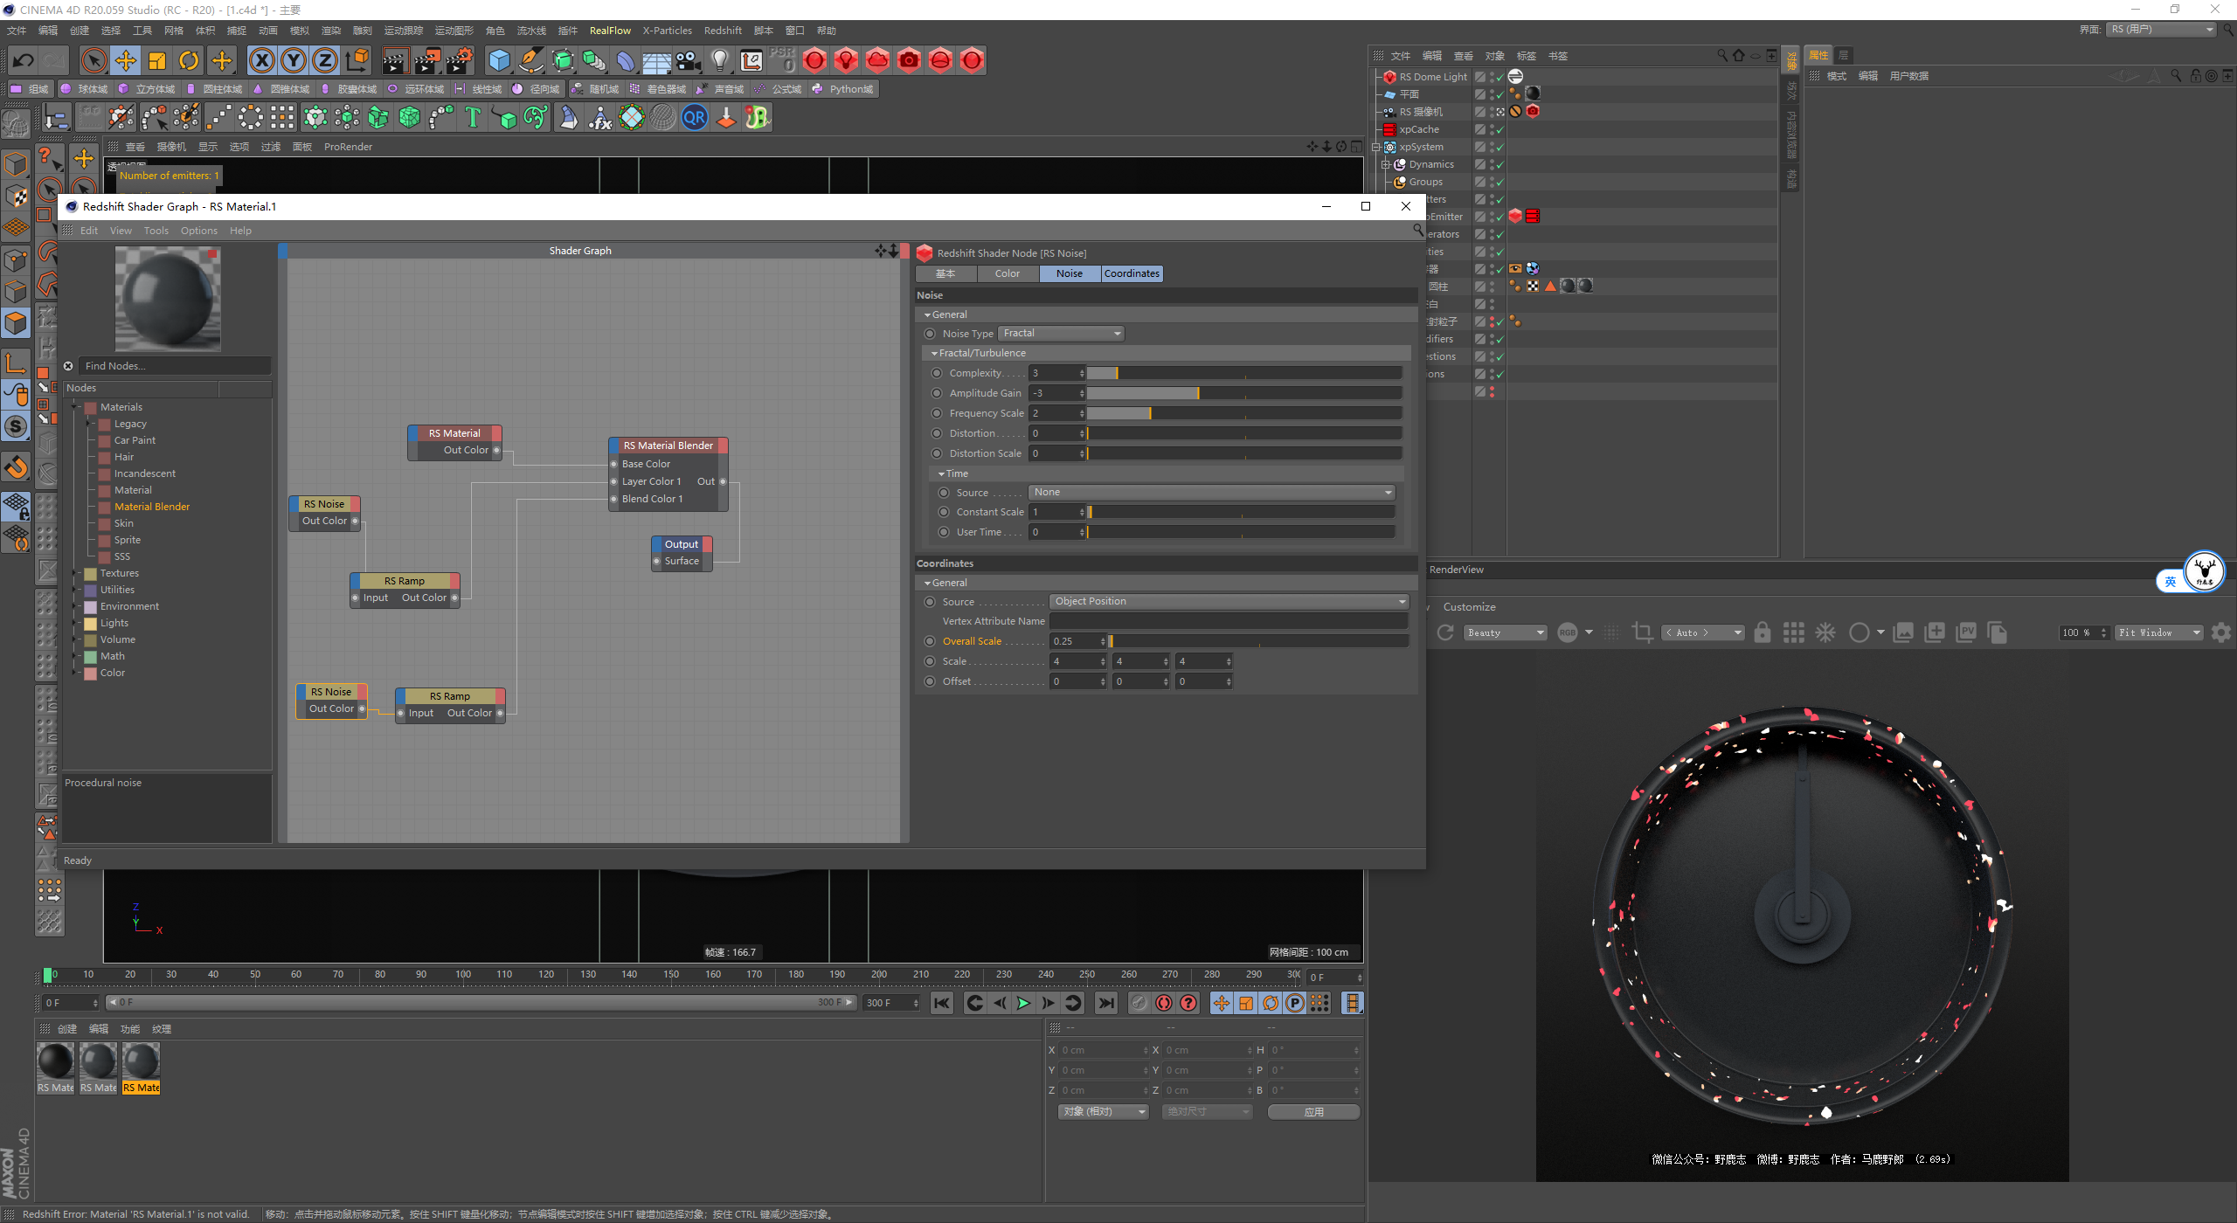This screenshot has width=2237, height=1223.
Task: Toggle the Frequency Scale animation dot
Action: click(x=937, y=413)
